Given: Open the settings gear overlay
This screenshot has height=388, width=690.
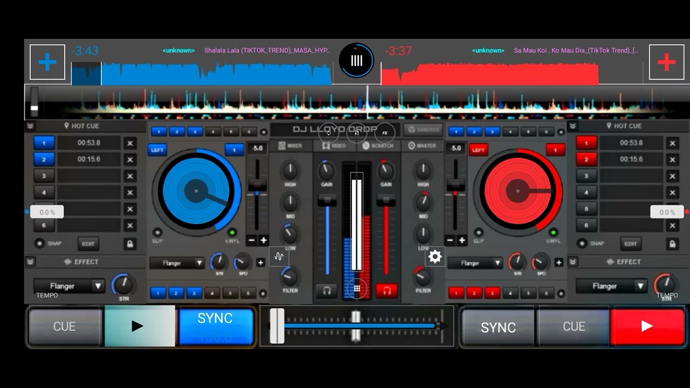Looking at the screenshot, I should 434,257.
